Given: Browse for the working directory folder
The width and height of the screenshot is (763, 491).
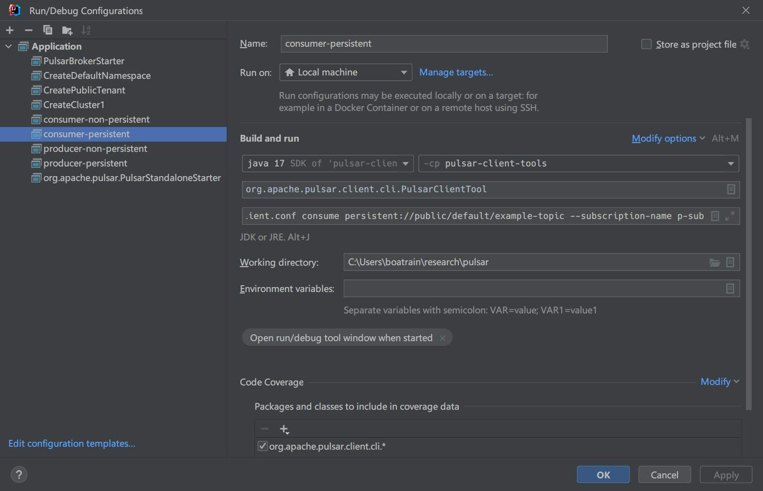Looking at the screenshot, I should point(714,262).
